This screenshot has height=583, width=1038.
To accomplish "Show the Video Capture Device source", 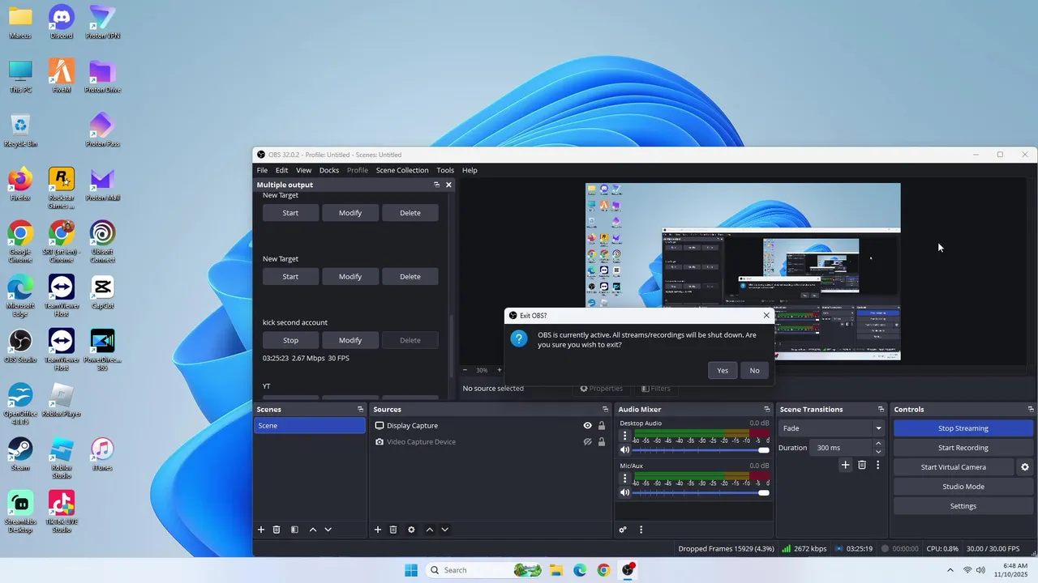I will tap(588, 442).
